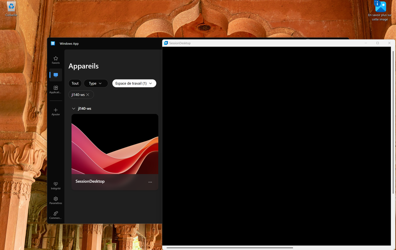Click the SessionDesktop card name
The height and width of the screenshot is (250, 396).
[90, 181]
